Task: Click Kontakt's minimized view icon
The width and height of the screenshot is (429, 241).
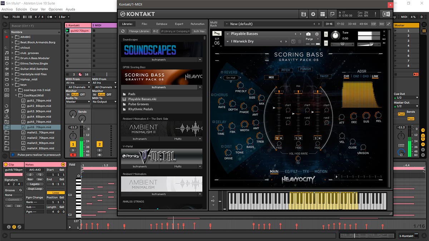Action: (332, 14)
